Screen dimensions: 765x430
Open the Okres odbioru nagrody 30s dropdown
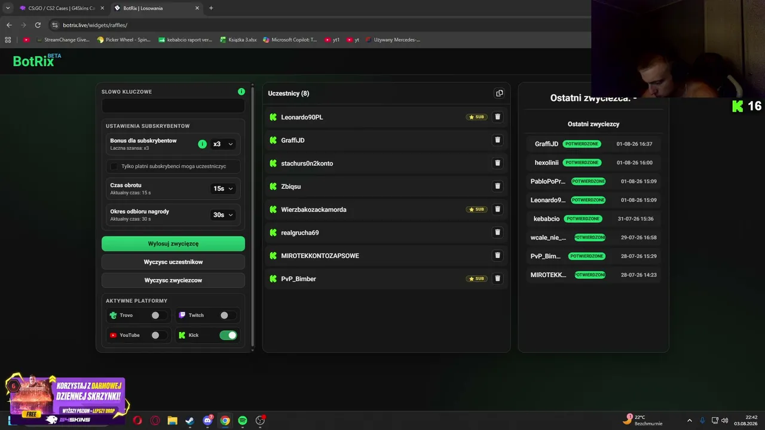pyautogui.click(x=223, y=215)
